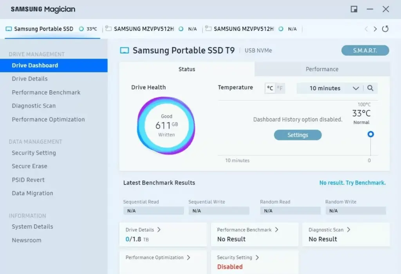Viewport: 401px width, 274px height.
Task: Click the temperature history search magnifier icon
Action: pos(370,88)
